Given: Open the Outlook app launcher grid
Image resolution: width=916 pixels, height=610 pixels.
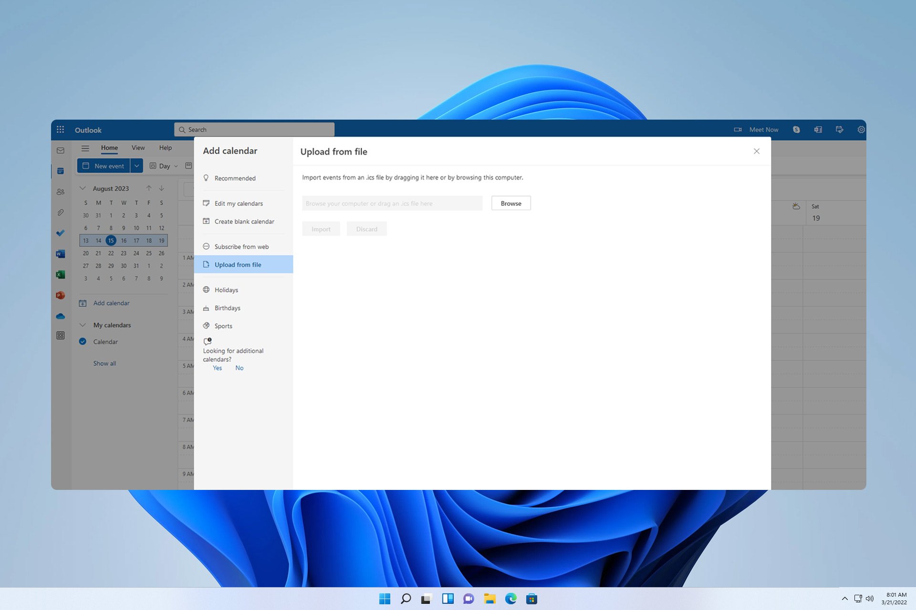Looking at the screenshot, I should tap(60, 130).
